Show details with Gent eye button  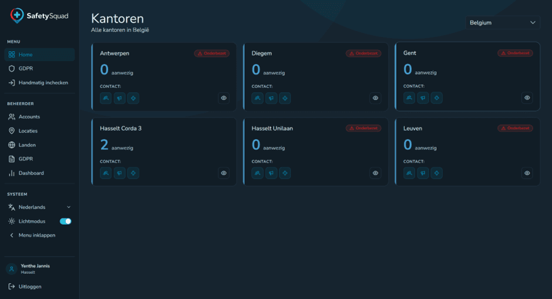pos(527,98)
